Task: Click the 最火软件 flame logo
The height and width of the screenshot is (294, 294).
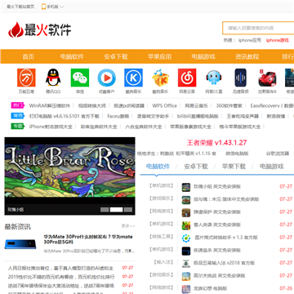Action: pyautogui.click(x=40, y=29)
